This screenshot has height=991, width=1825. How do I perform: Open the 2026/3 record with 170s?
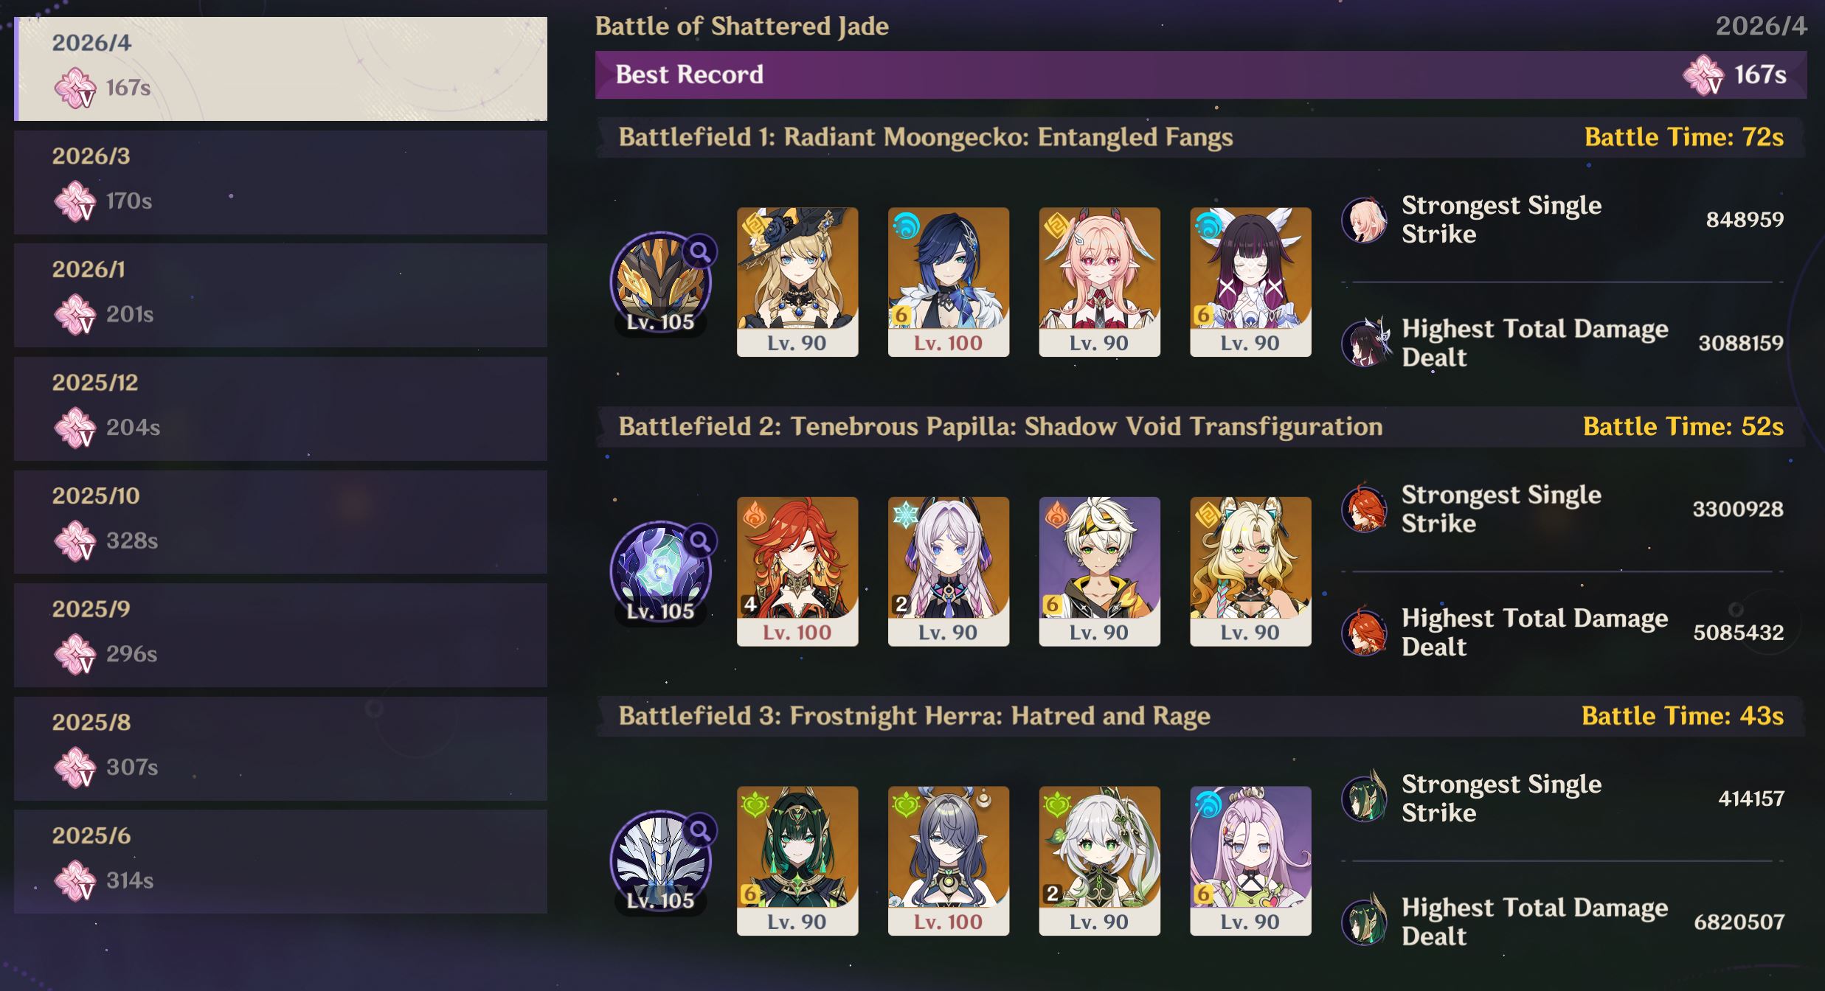(280, 182)
